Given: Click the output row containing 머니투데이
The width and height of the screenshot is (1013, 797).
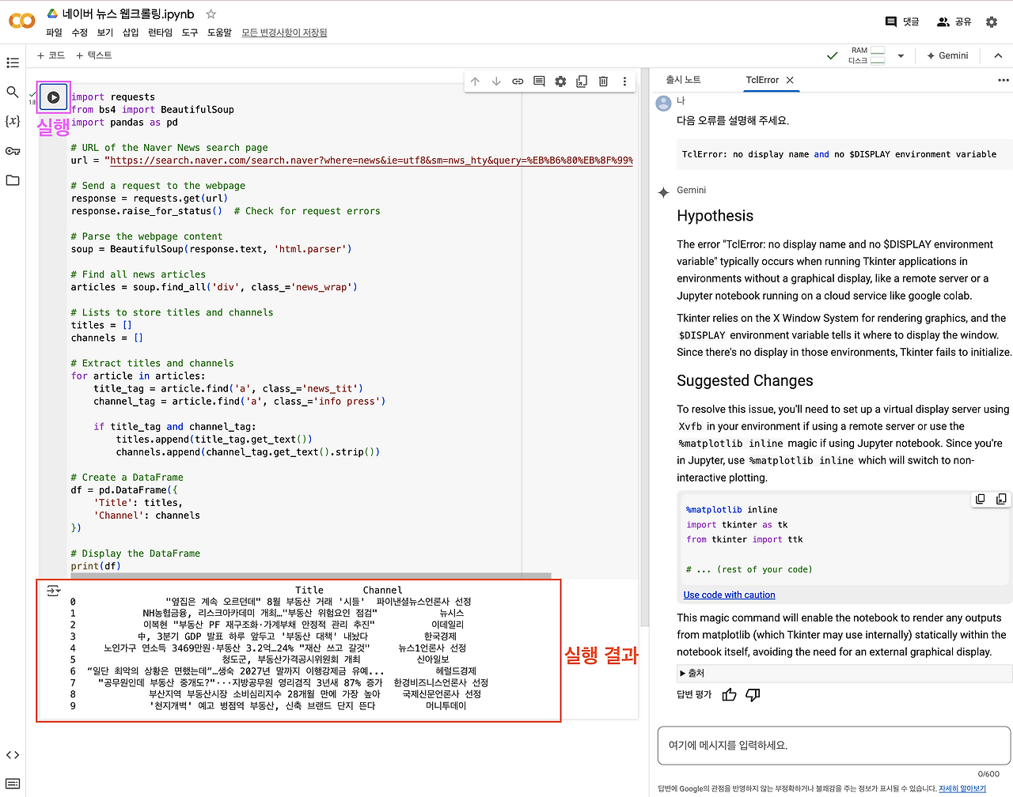Looking at the screenshot, I should tap(268, 706).
